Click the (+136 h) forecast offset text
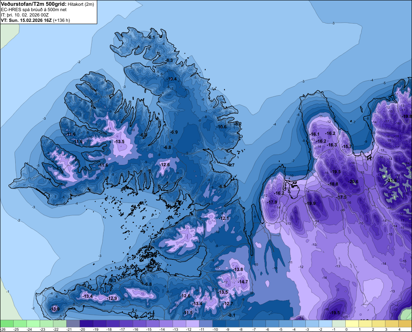Image resolution: width=412 pixels, height=332 pixels. pyautogui.click(x=61, y=20)
